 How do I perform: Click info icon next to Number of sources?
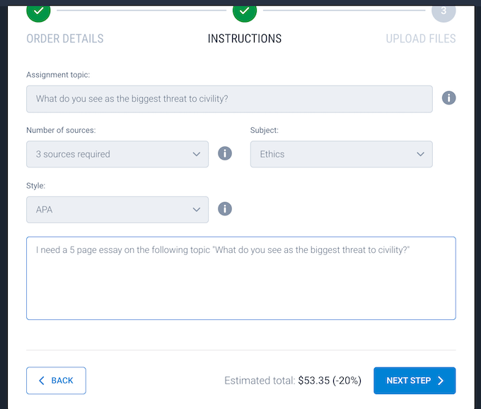point(225,153)
